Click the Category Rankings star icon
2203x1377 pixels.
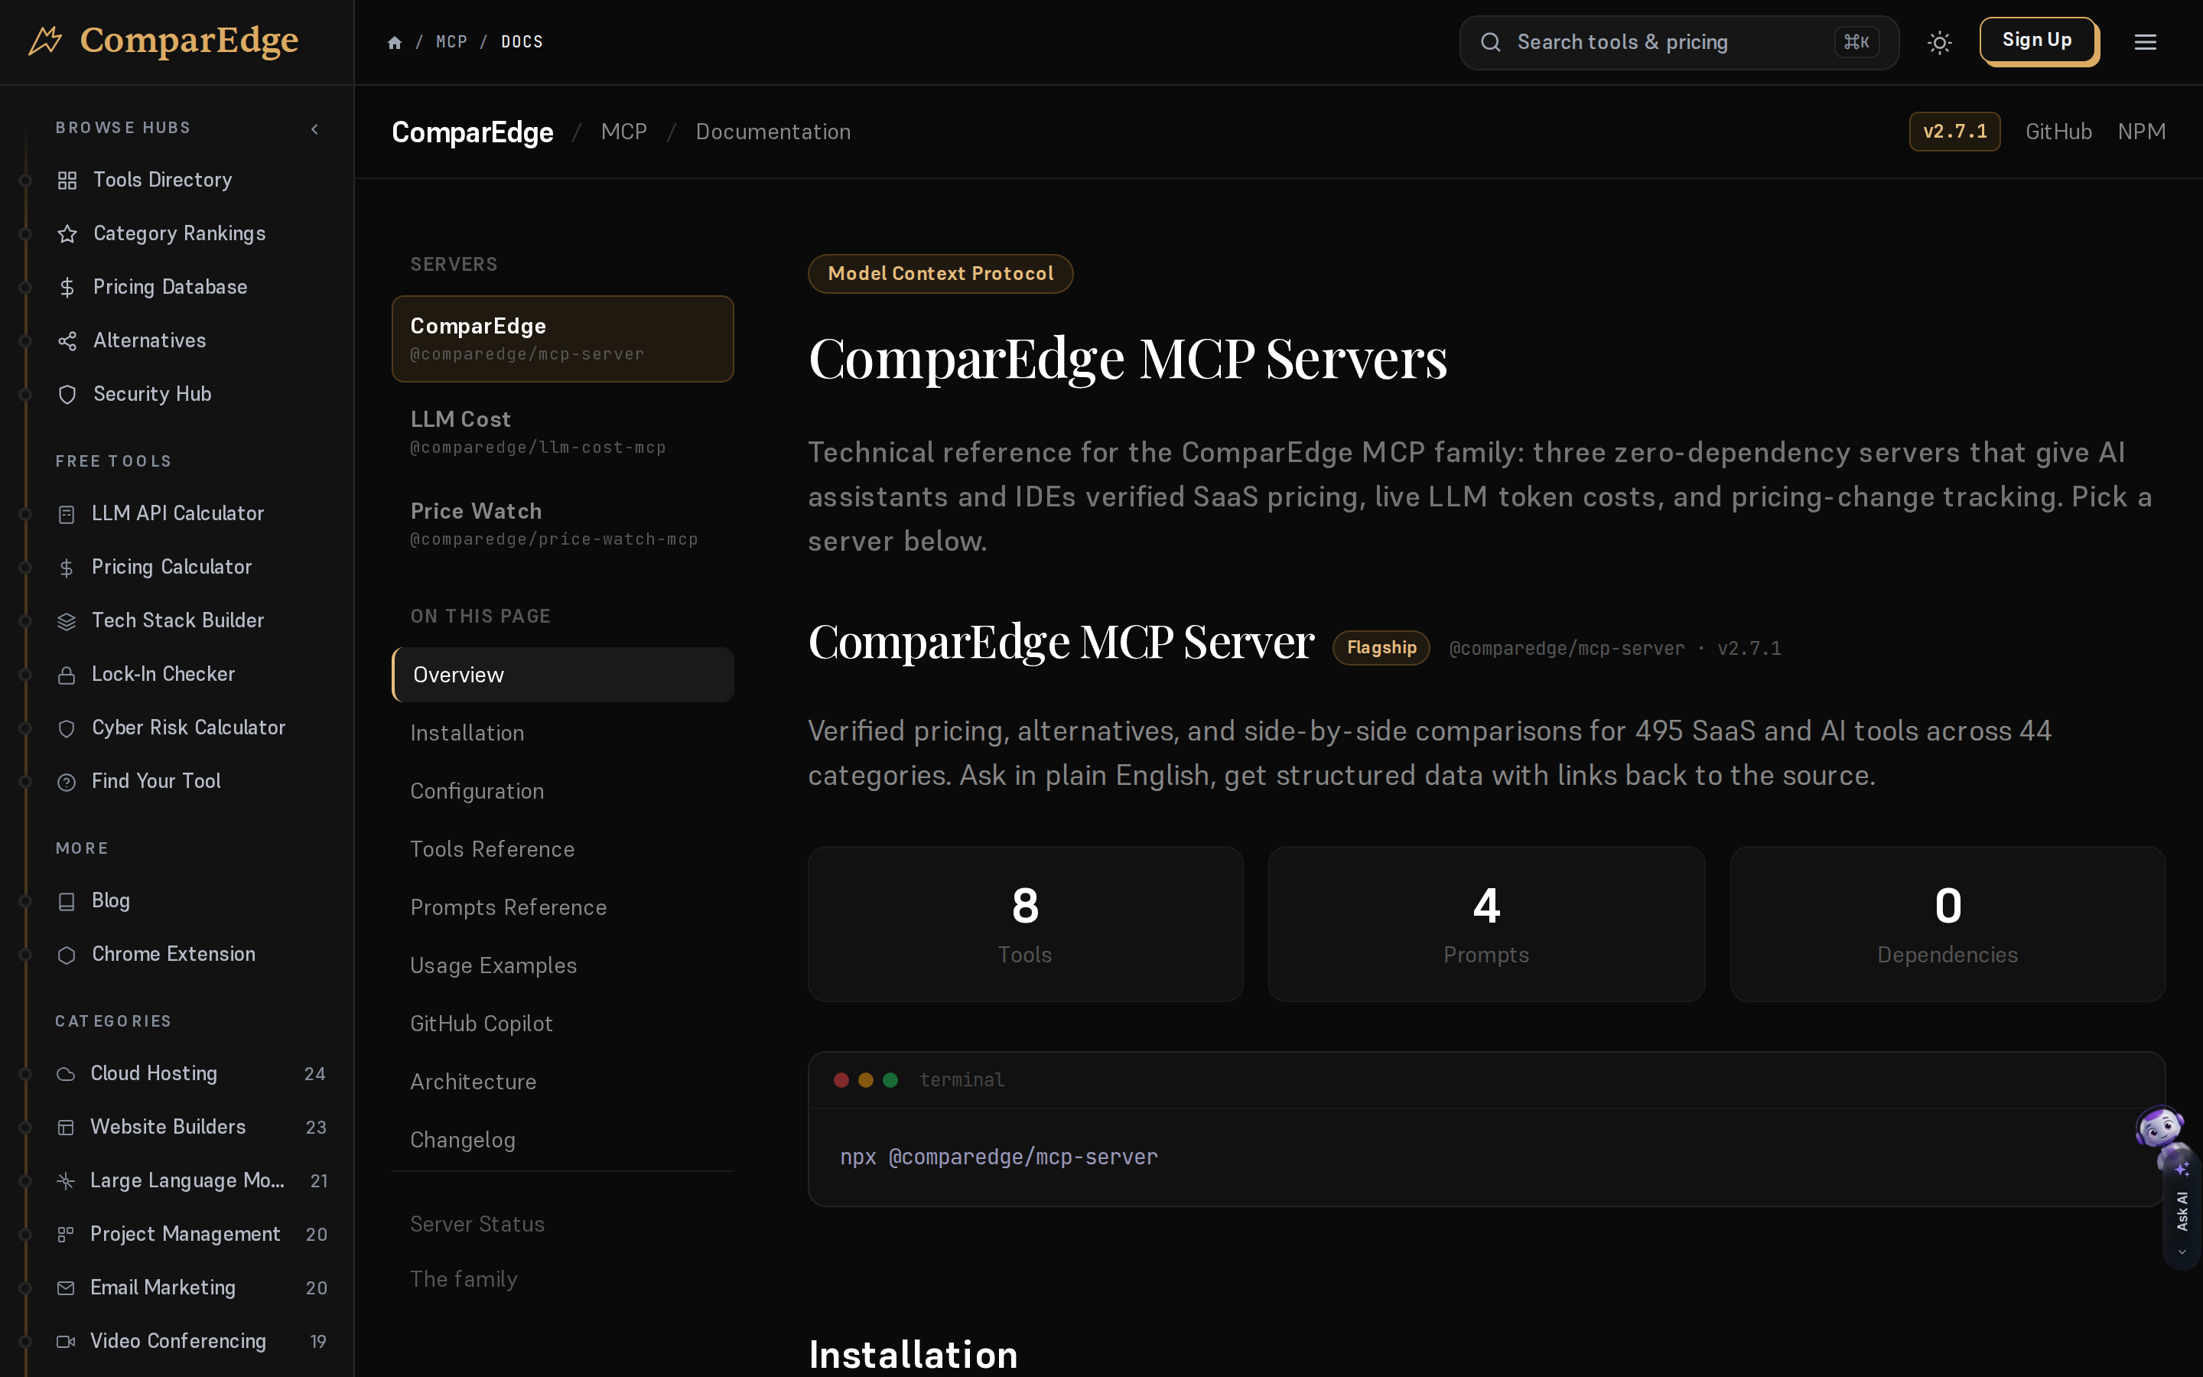point(67,234)
